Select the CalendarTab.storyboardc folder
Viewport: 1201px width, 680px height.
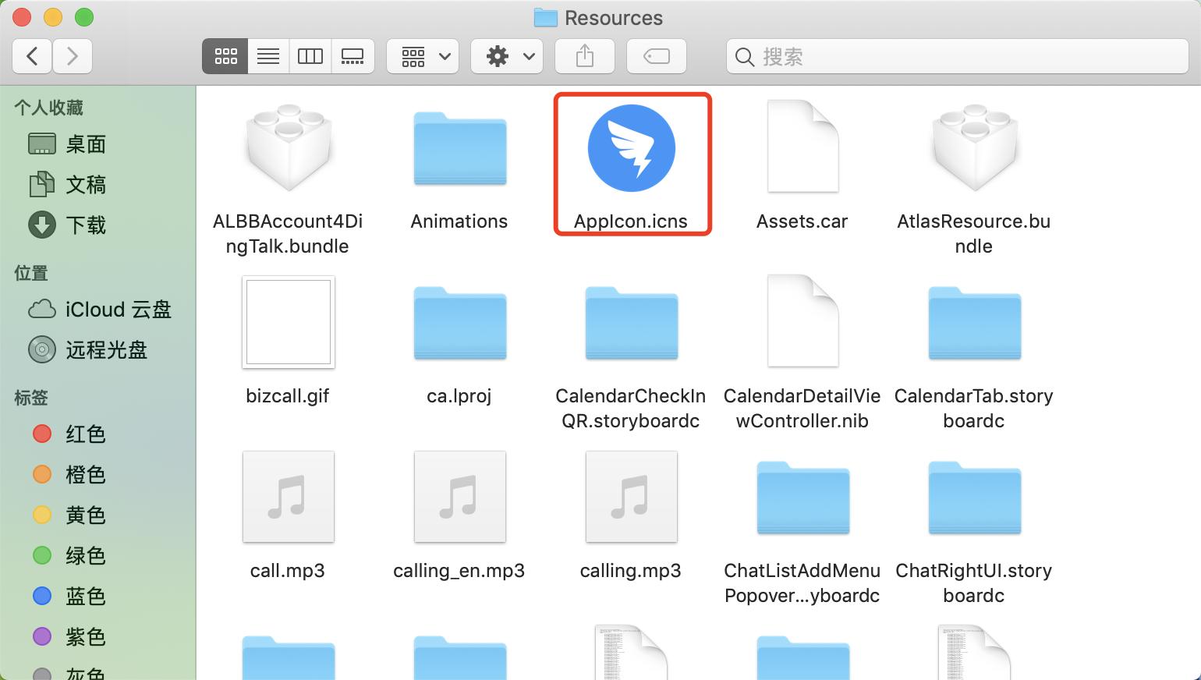pyautogui.click(x=975, y=323)
